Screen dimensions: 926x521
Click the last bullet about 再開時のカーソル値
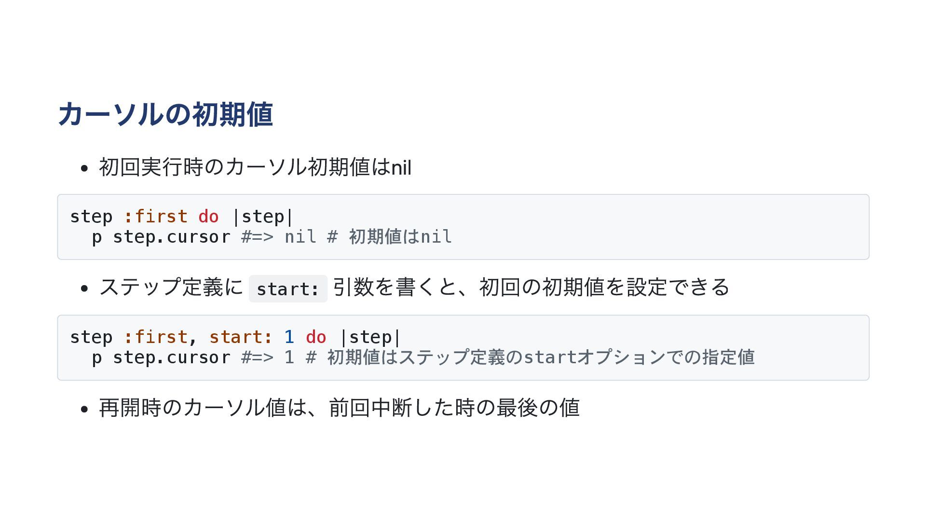339,408
